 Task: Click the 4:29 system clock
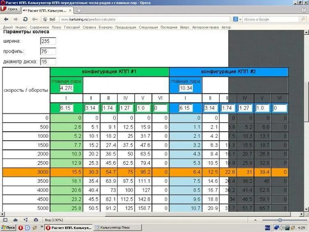click(x=301, y=228)
